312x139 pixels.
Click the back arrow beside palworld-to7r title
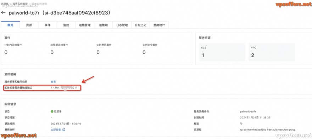click(x=3, y=13)
